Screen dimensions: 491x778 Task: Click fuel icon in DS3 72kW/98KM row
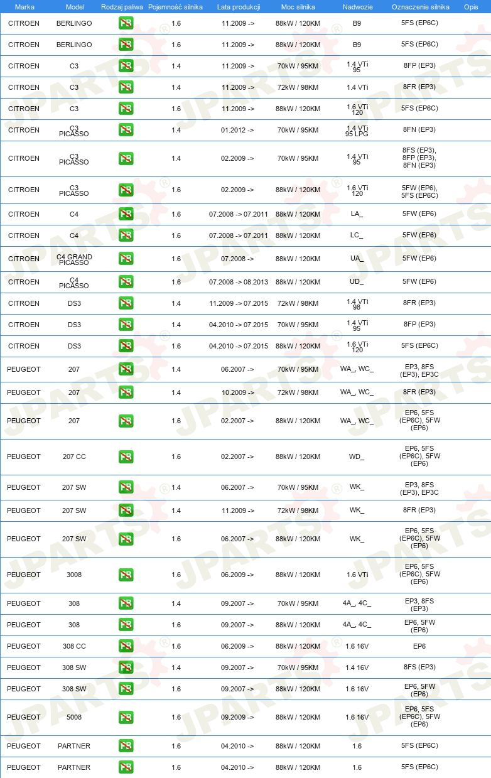click(126, 303)
